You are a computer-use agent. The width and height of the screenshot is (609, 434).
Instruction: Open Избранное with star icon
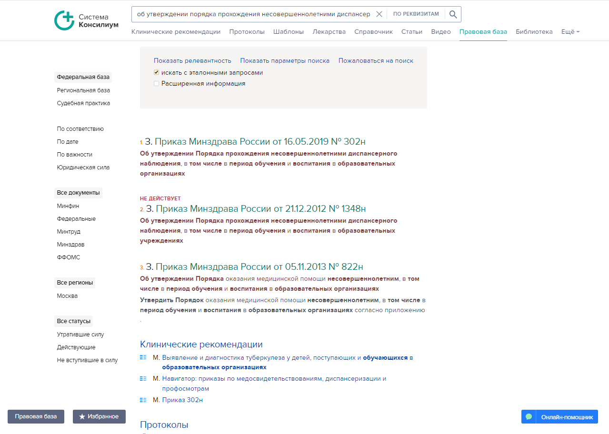(99, 416)
